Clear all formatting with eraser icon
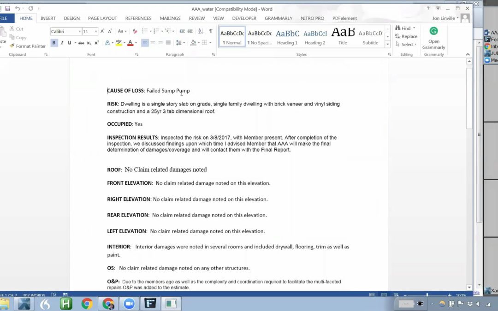 point(135,31)
